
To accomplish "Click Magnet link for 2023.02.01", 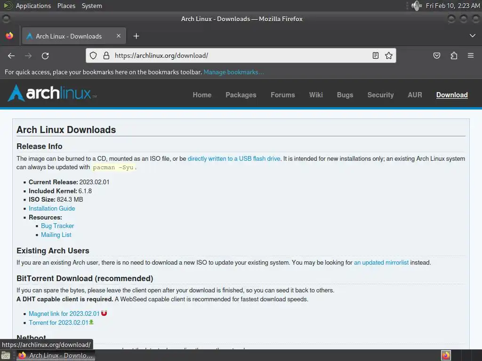I will (64, 314).
